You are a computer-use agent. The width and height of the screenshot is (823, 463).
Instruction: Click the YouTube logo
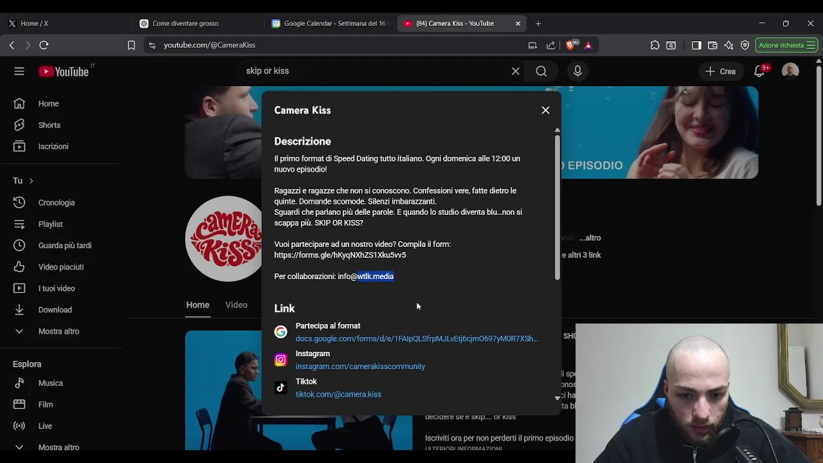(64, 71)
